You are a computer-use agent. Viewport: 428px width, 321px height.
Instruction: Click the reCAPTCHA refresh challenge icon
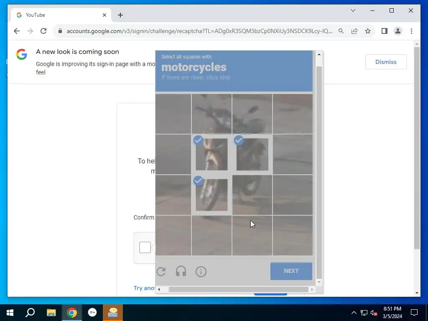pos(161,272)
